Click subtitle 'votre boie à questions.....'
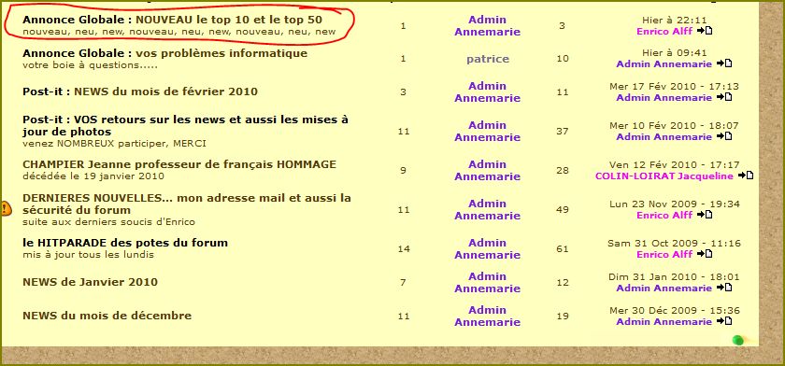The width and height of the screenshot is (785, 366). pyautogui.click(x=90, y=65)
